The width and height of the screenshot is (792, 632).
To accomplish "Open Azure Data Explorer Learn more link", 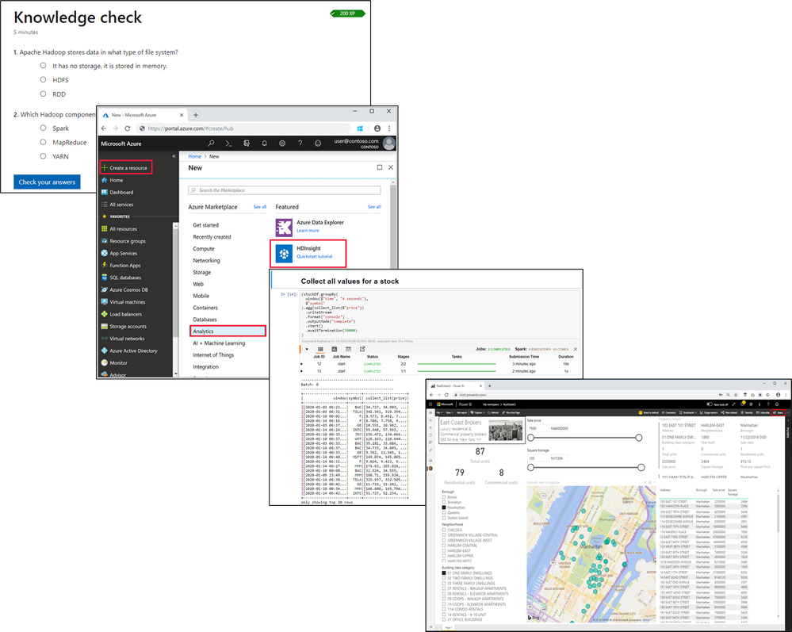I will pyautogui.click(x=308, y=231).
